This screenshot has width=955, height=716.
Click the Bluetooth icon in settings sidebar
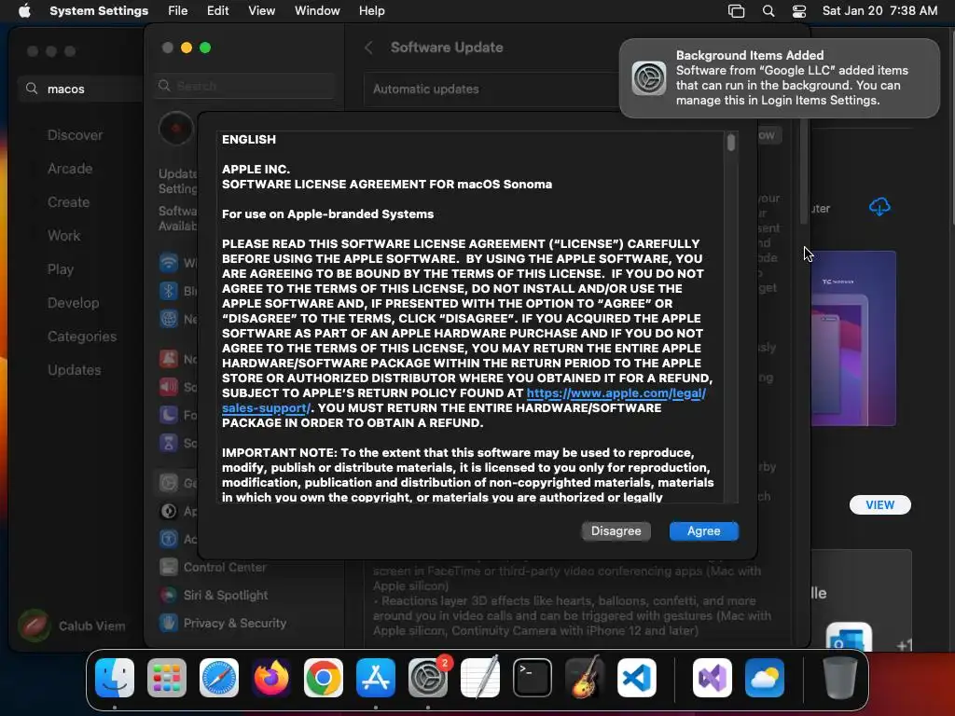pyautogui.click(x=169, y=291)
